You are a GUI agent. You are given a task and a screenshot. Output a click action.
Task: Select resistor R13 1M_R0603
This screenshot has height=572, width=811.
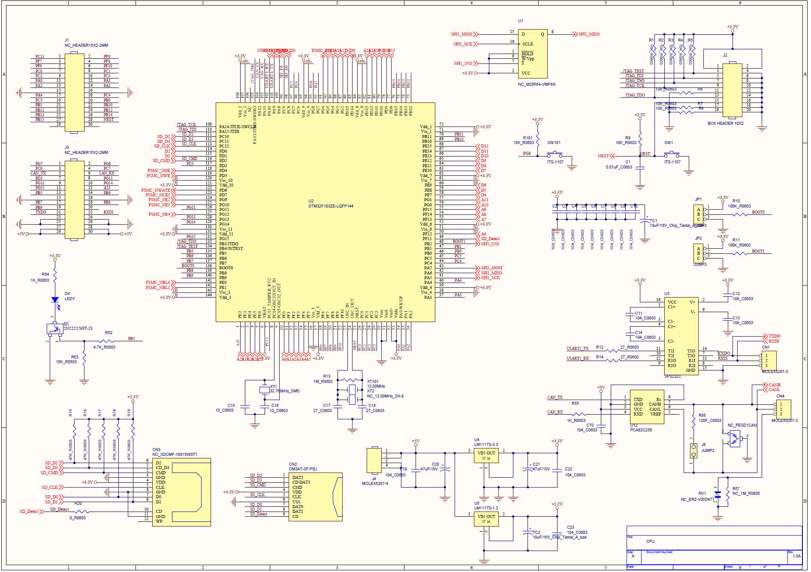click(x=351, y=380)
